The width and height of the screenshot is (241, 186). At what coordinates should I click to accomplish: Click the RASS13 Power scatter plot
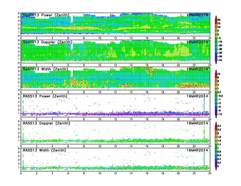point(115,105)
